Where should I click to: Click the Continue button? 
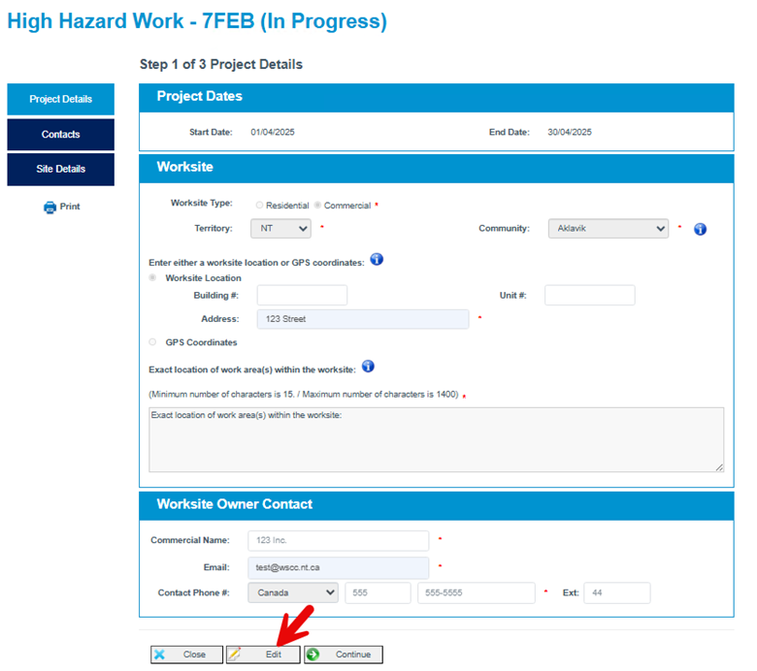pos(344,655)
